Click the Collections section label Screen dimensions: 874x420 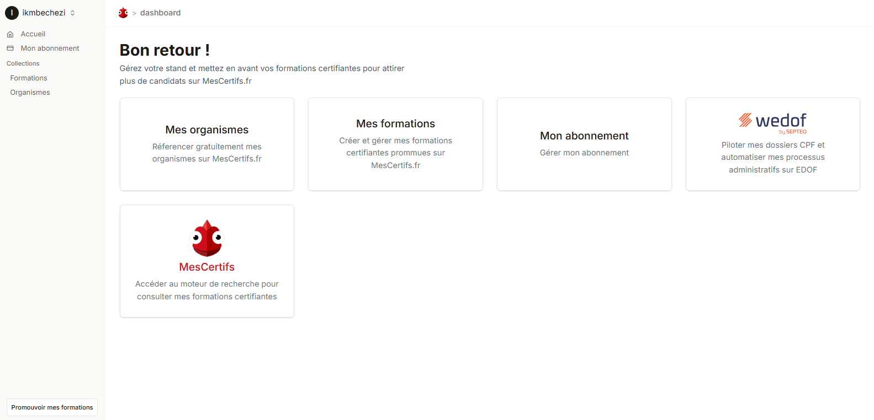pyautogui.click(x=23, y=63)
